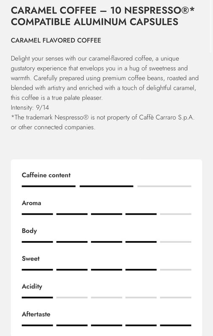Click the third grey Caffeine content segment
The width and height of the screenshot is (213, 336).
[x=164, y=186]
